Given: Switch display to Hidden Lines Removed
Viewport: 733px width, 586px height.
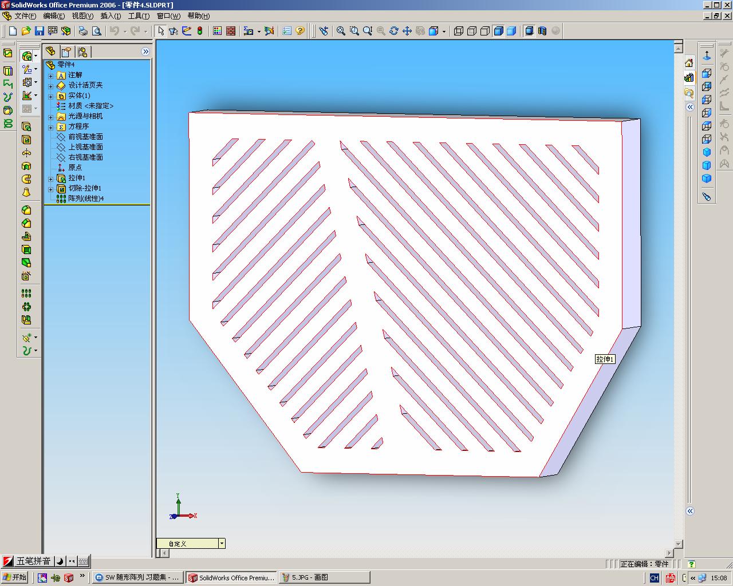Looking at the screenshot, I should [485, 31].
